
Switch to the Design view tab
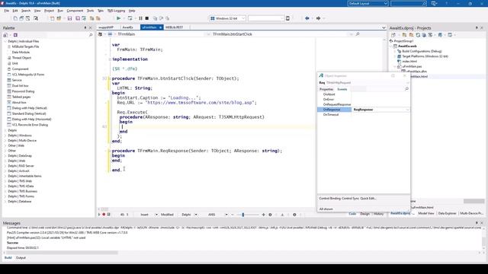364,213
